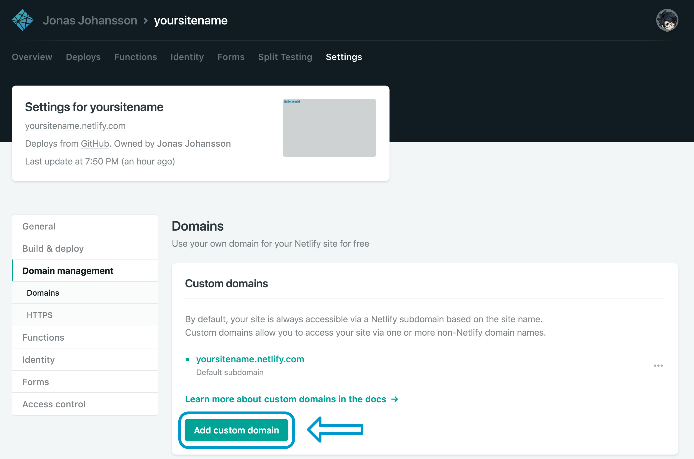Click the Netlify logo icon

click(x=23, y=20)
